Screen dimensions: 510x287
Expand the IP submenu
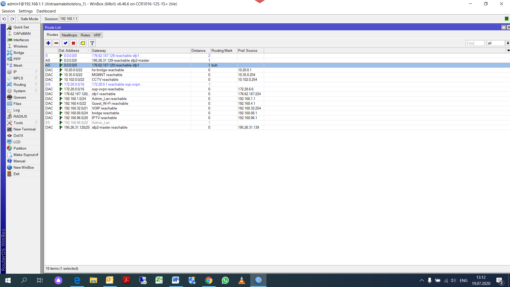[x=23, y=72]
